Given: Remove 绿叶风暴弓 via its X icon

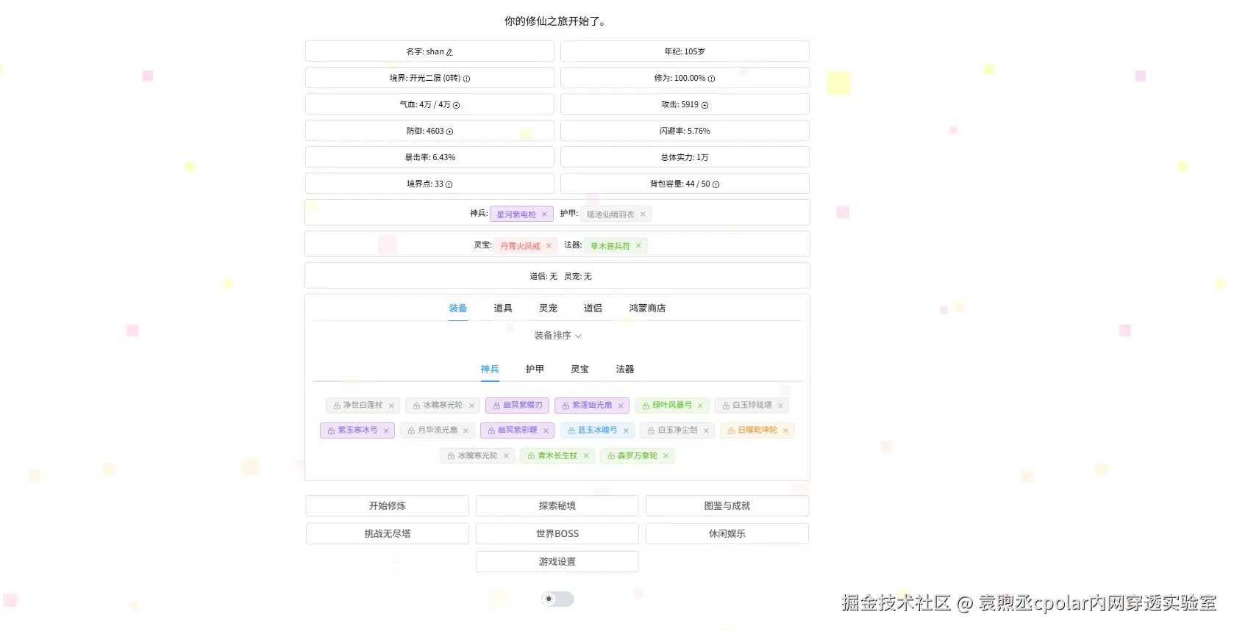Looking at the screenshot, I should (700, 405).
